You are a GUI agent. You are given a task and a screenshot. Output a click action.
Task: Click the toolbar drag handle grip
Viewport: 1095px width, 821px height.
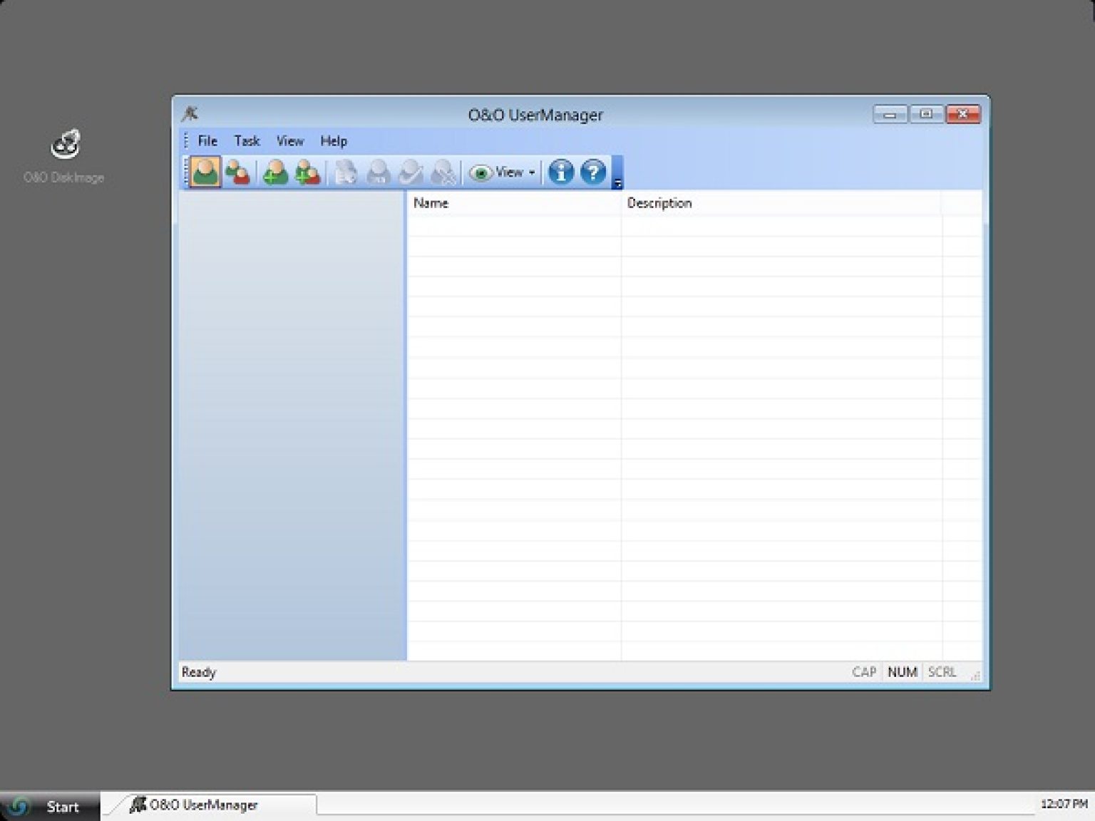[186, 172]
